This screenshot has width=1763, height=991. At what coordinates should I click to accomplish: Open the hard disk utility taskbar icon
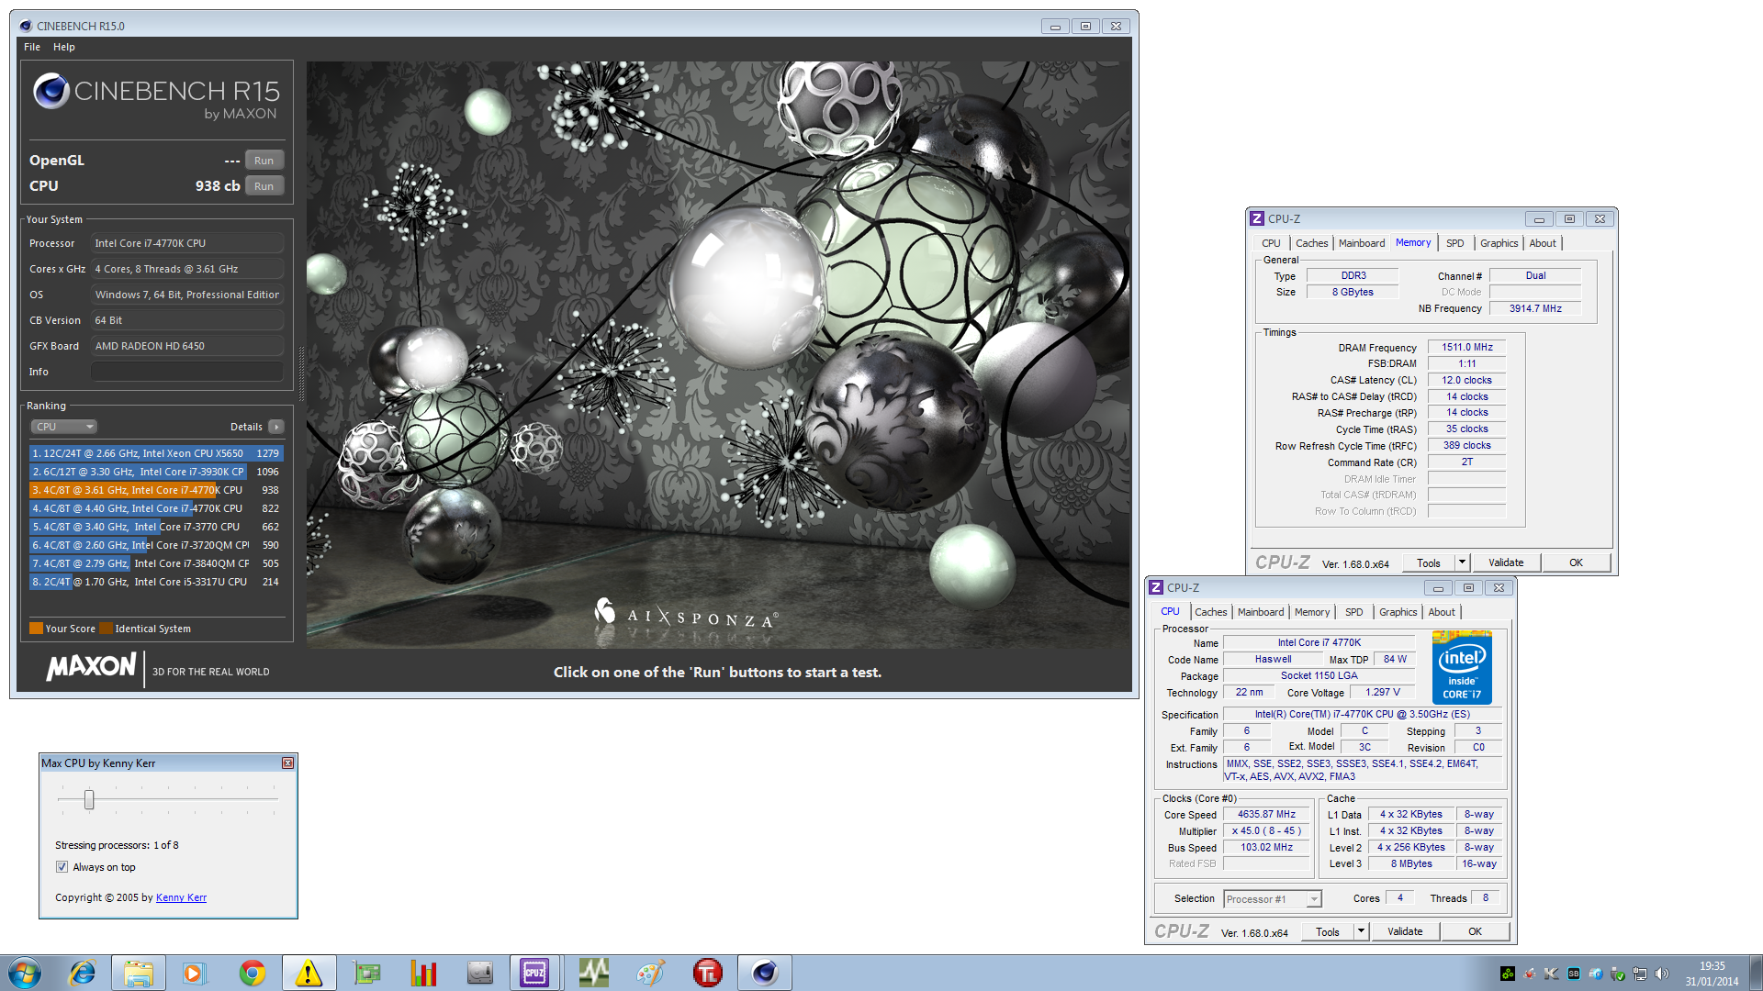click(479, 973)
